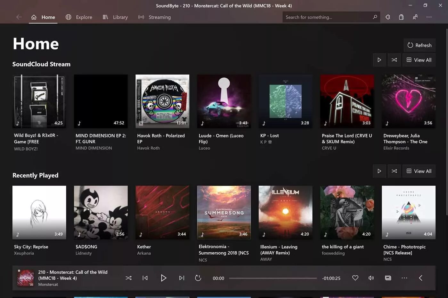Go back with the back arrow
The image size is (448, 298).
(19, 17)
